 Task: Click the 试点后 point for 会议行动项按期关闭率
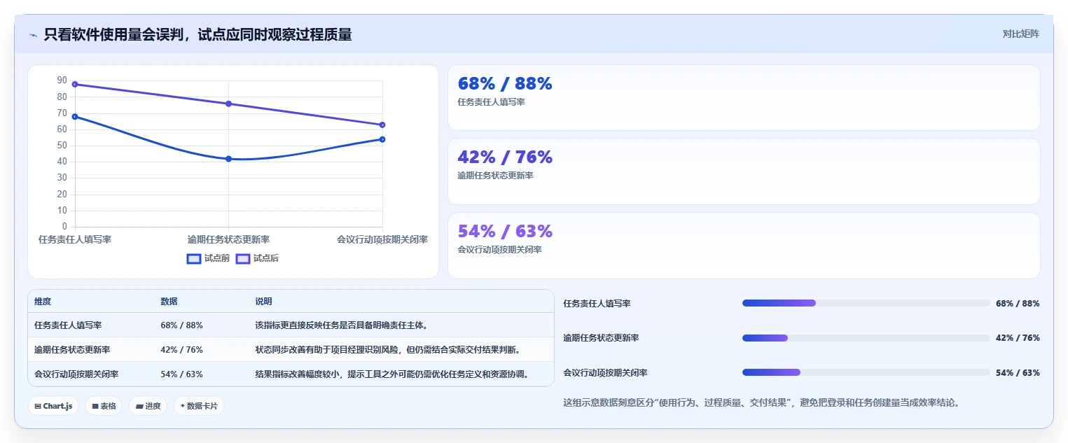(x=382, y=125)
